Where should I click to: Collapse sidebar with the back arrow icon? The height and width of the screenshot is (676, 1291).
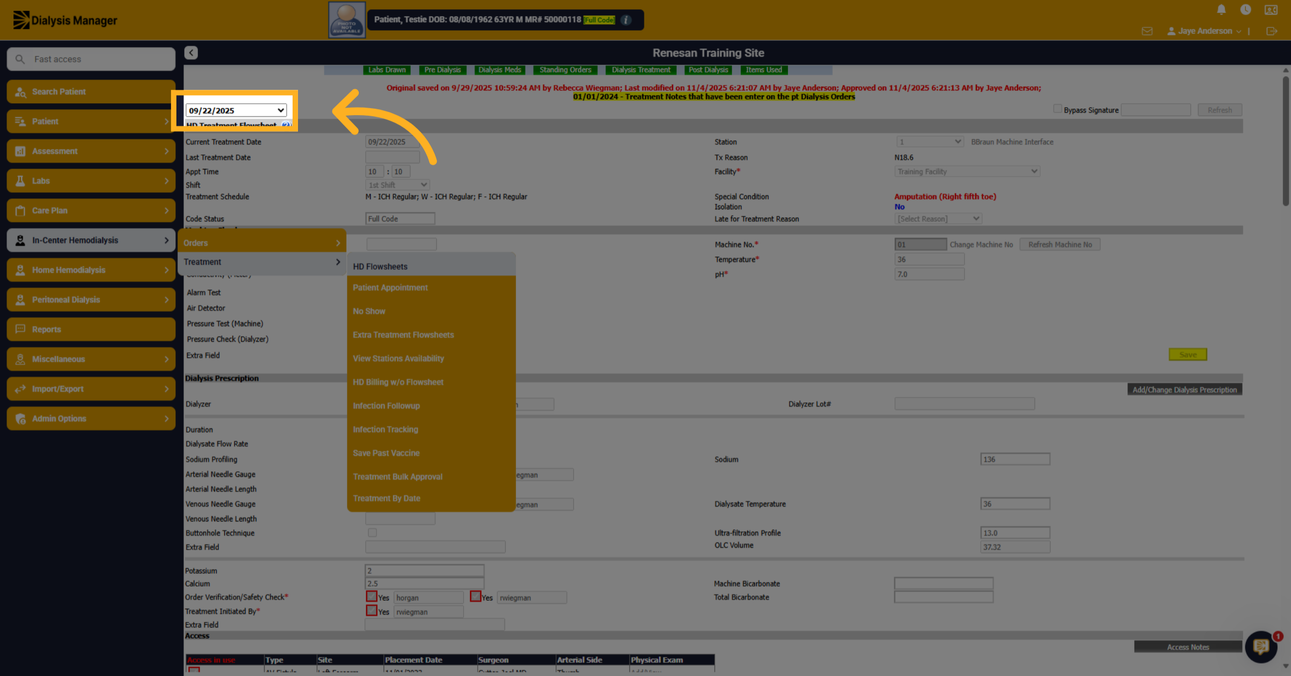click(191, 53)
